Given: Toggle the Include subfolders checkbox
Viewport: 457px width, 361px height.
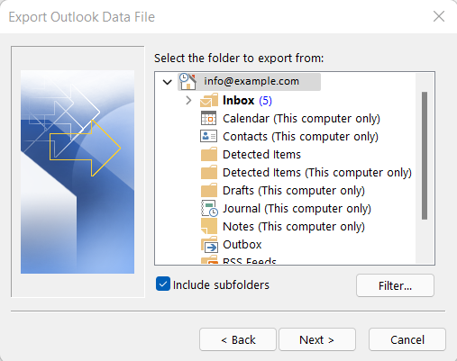Looking at the screenshot, I should click(163, 284).
